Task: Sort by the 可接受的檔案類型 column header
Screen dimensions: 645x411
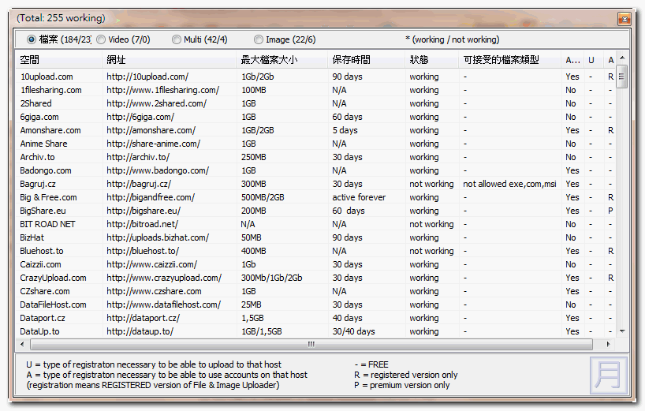Action: 509,60
